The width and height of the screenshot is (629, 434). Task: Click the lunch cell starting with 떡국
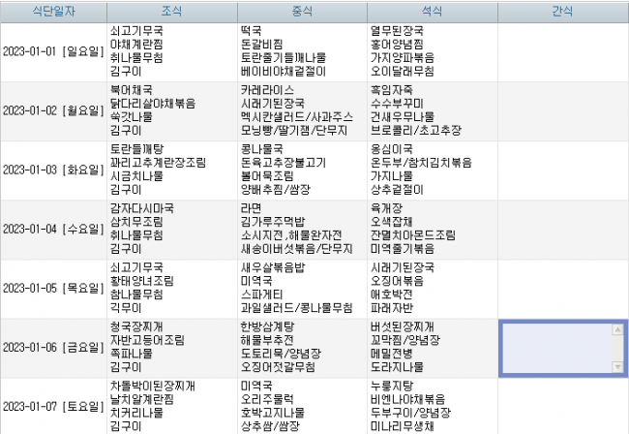point(302,51)
